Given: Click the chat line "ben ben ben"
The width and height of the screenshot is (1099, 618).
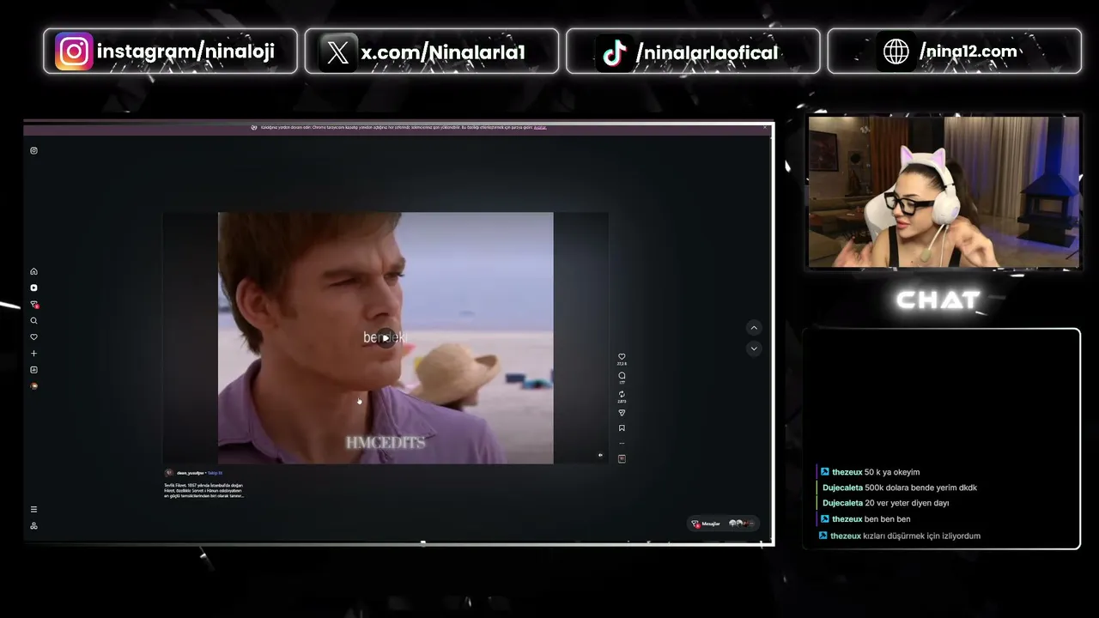Looking at the screenshot, I should (888, 519).
